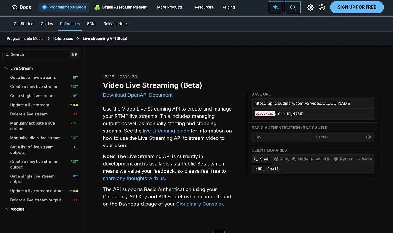Screen dimensions: 393x233
Task: Click the Digital Asset Management product tab
Action: point(121,7)
